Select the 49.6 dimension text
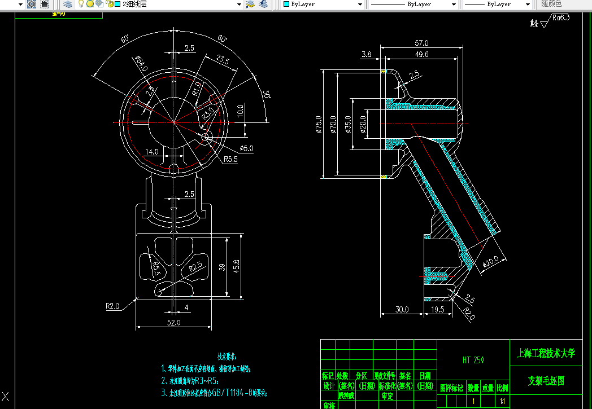 (x=421, y=54)
